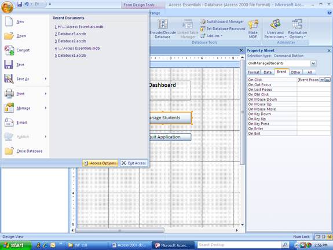
Task: Expand the Manage submenu arrow
Action: pyautogui.click(x=46, y=108)
